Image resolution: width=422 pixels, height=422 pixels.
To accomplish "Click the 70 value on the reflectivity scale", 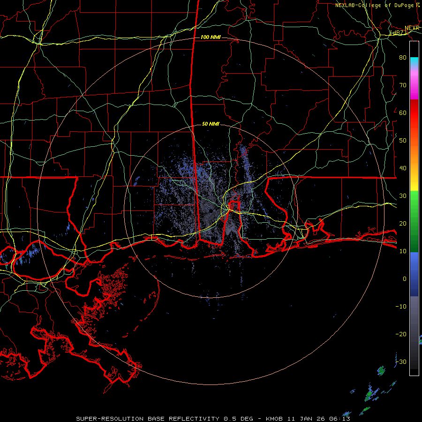I will pos(403,85).
